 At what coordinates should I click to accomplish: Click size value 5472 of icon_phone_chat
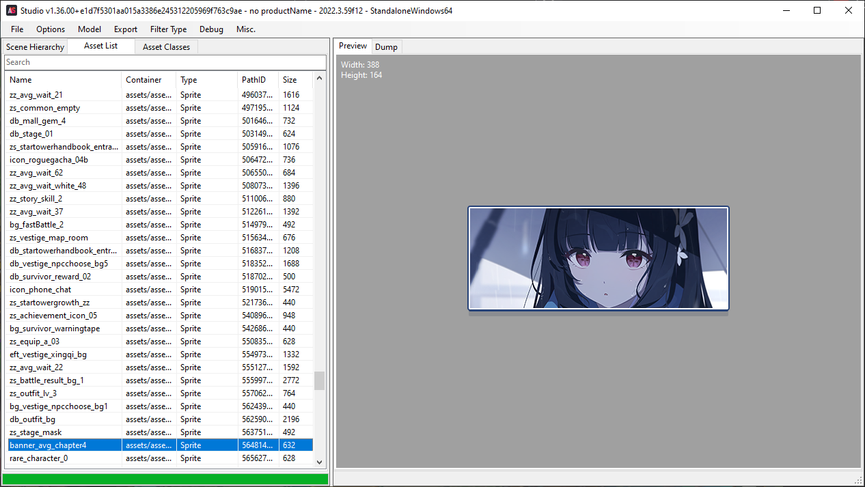tap(291, 290)
